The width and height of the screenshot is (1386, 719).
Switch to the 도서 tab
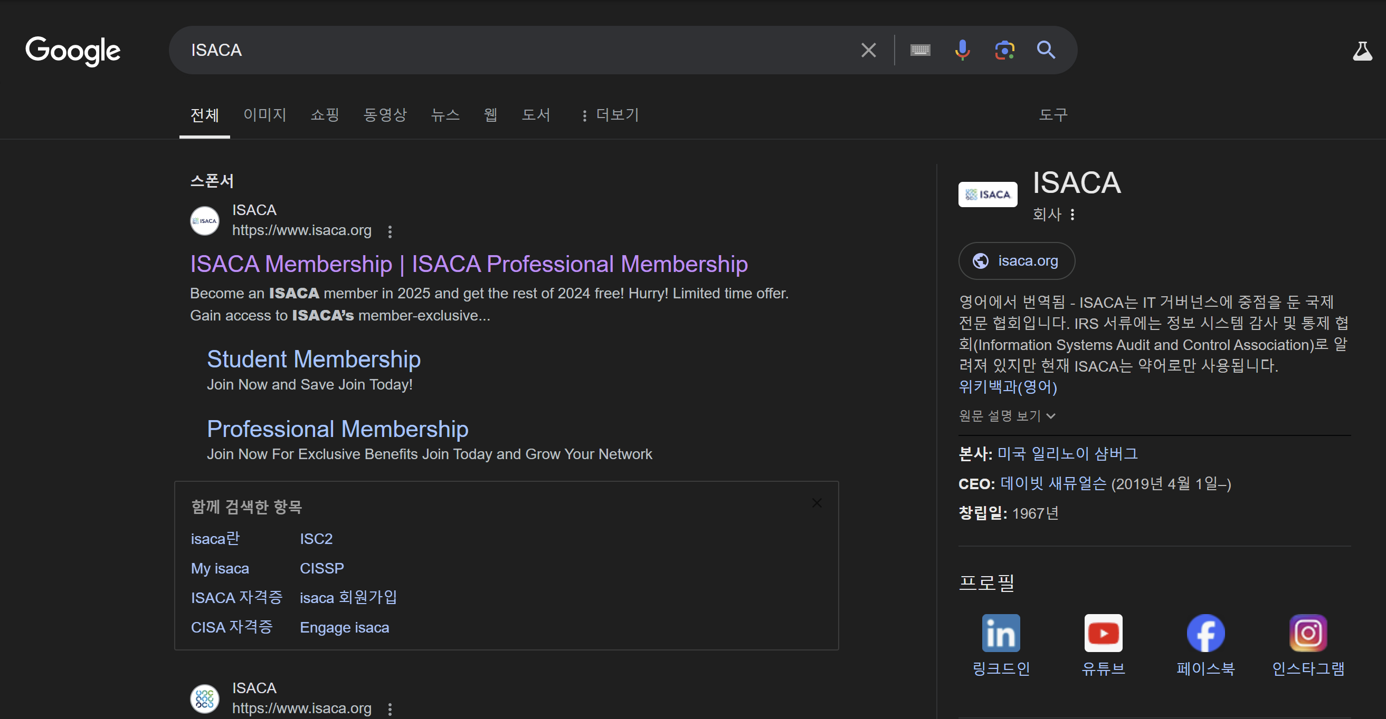(536, 114)
